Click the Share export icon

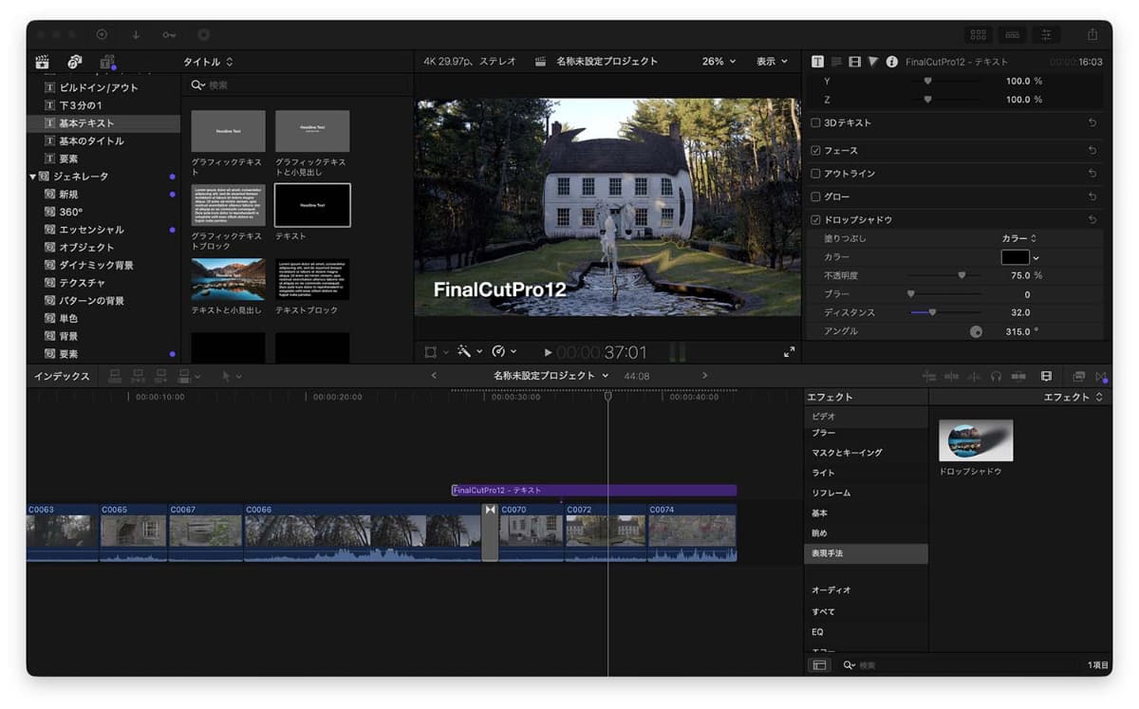coord(1092,34)
